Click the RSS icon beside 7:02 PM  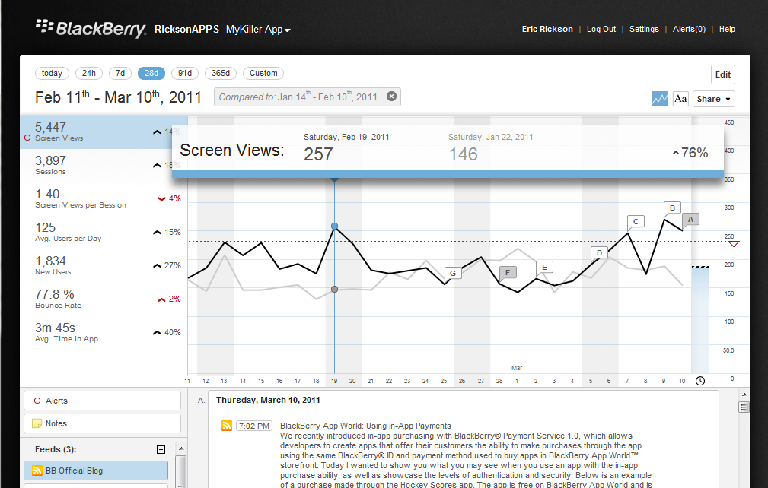[x=226, y=426]
